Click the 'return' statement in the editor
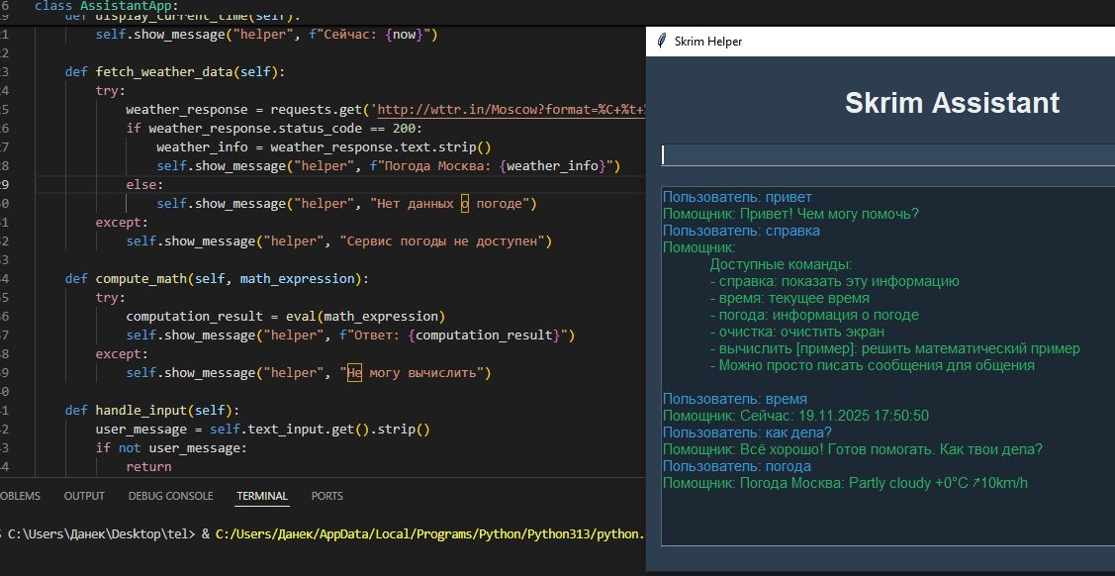The height and width of the screenshot is (576, 1115). [148, 466]
